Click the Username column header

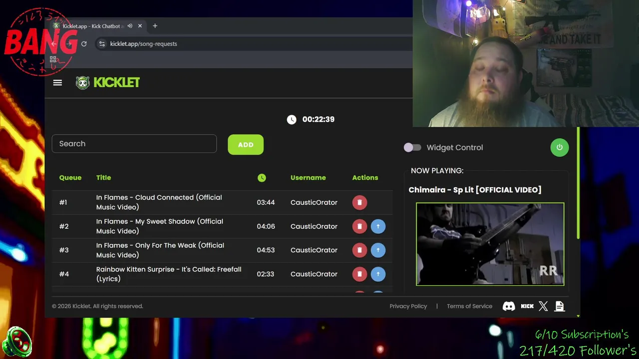(x=308, y=178)
